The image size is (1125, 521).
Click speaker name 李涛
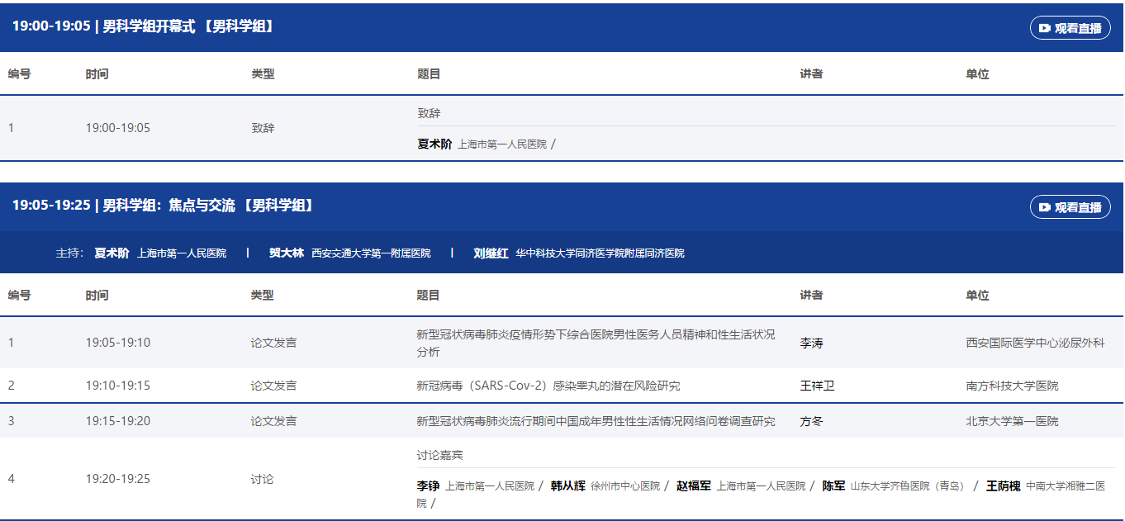coord(811,343)
